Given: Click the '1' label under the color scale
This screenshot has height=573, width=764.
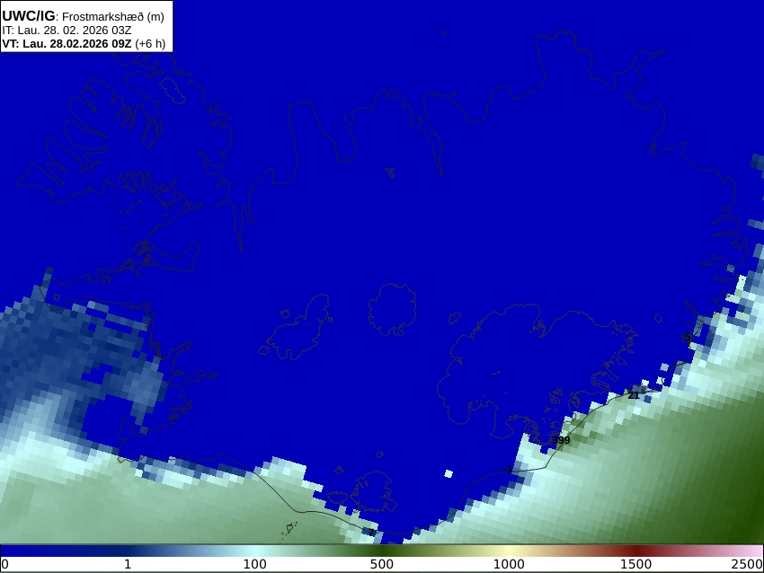Looking at the screenshot, I should pyautogui.click(x=128, y=565).
